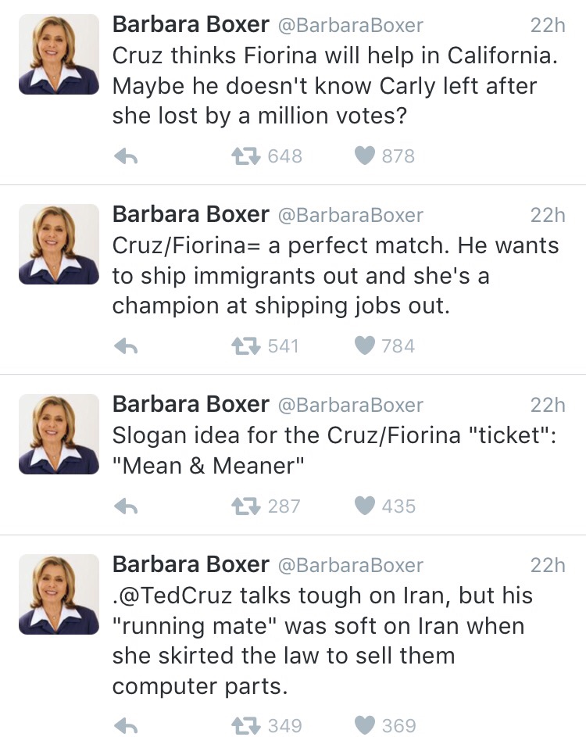Open the avatar on the "Mean & Meaner" tweet
Viewport: 586px width, 737px height.
(x=59, y=434)
